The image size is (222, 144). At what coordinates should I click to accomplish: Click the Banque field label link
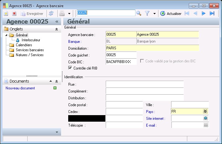click(75, 41)
